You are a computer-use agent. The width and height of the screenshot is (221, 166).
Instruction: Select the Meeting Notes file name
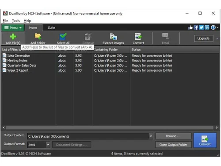[17, 61]
